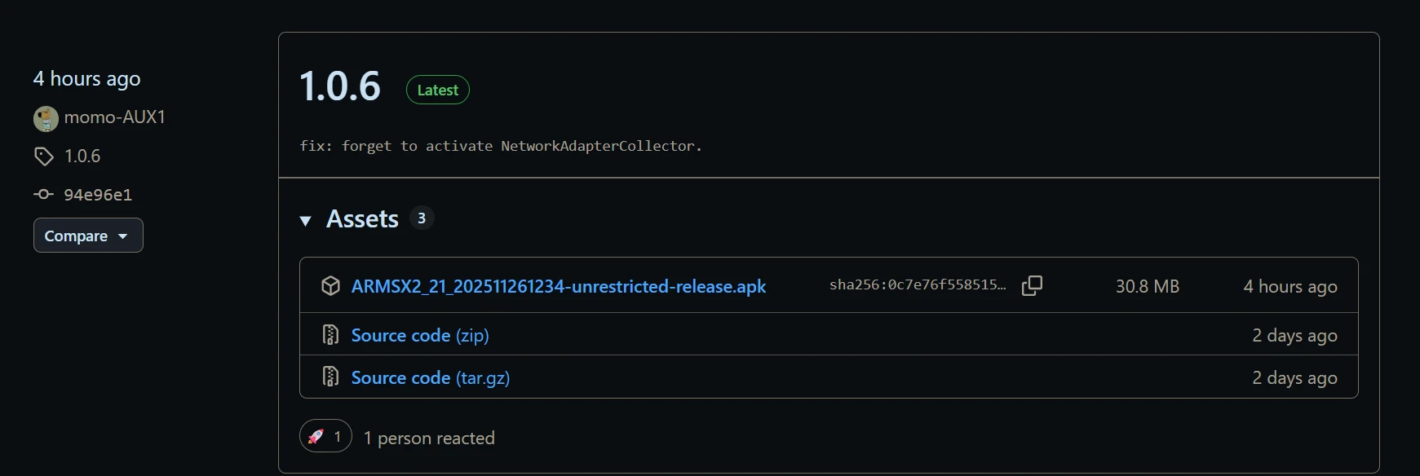Viewport: 1420px width, 476px height.
Task: Open the 1.0.6 release title
Action: (340, 86)
